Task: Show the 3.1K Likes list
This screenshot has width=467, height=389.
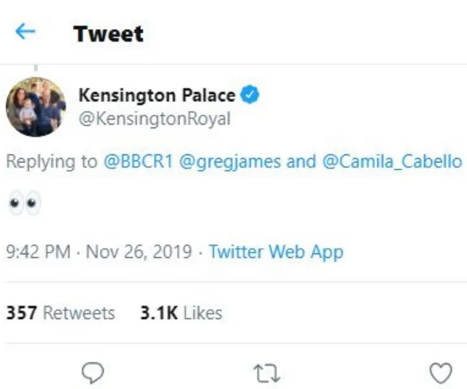Action: click(181, 313)
